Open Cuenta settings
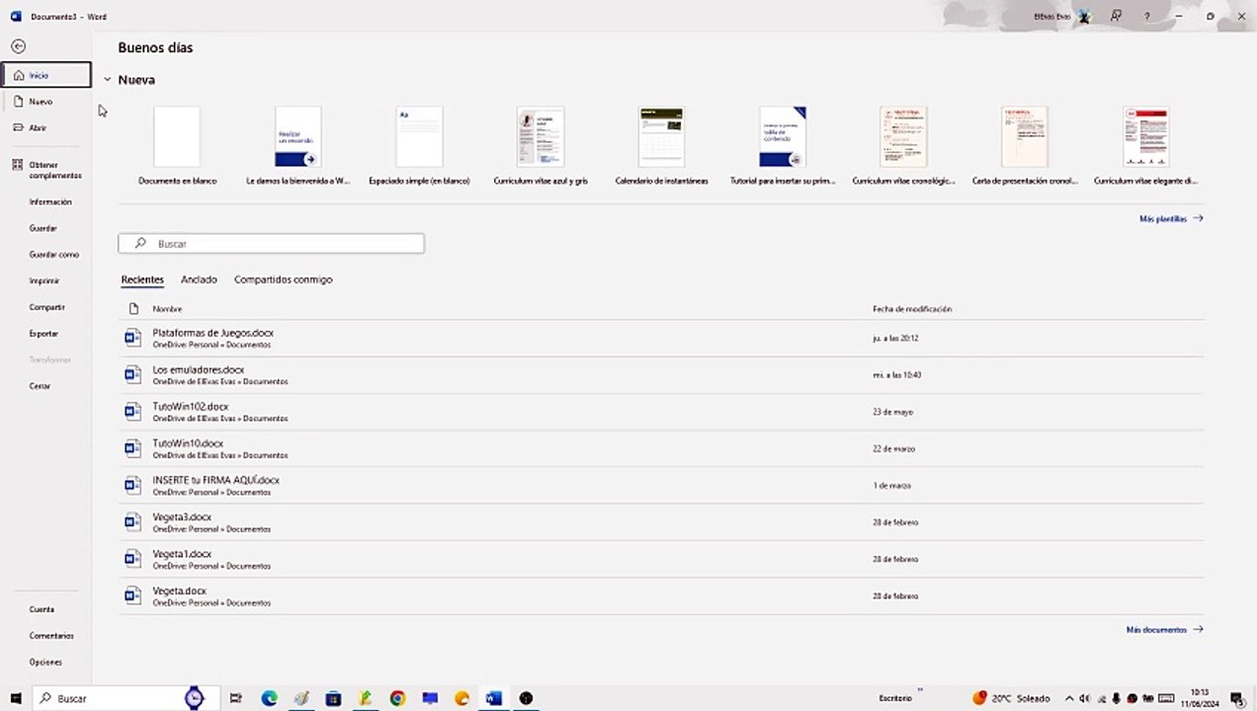 [x=42, y=609]
